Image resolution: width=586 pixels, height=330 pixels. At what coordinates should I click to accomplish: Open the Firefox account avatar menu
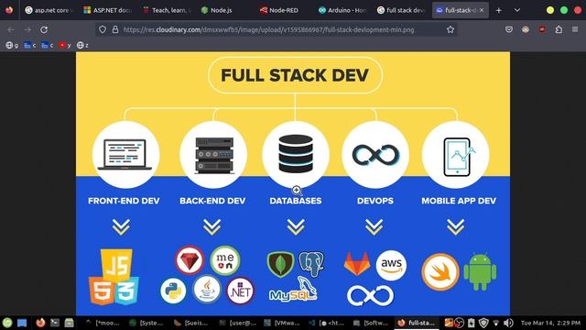click(526, 29)
